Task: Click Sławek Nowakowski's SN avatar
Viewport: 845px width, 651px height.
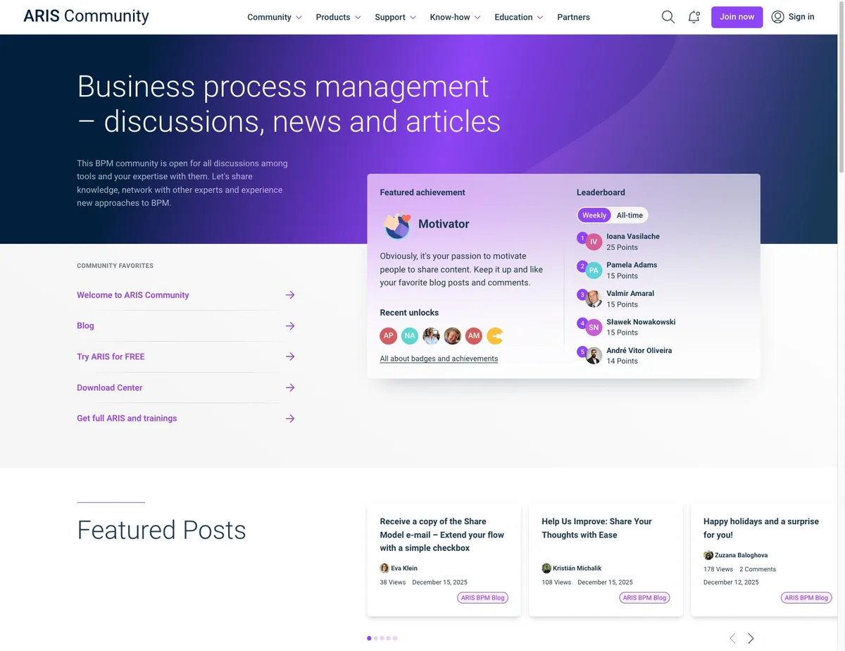Action: 594,327
